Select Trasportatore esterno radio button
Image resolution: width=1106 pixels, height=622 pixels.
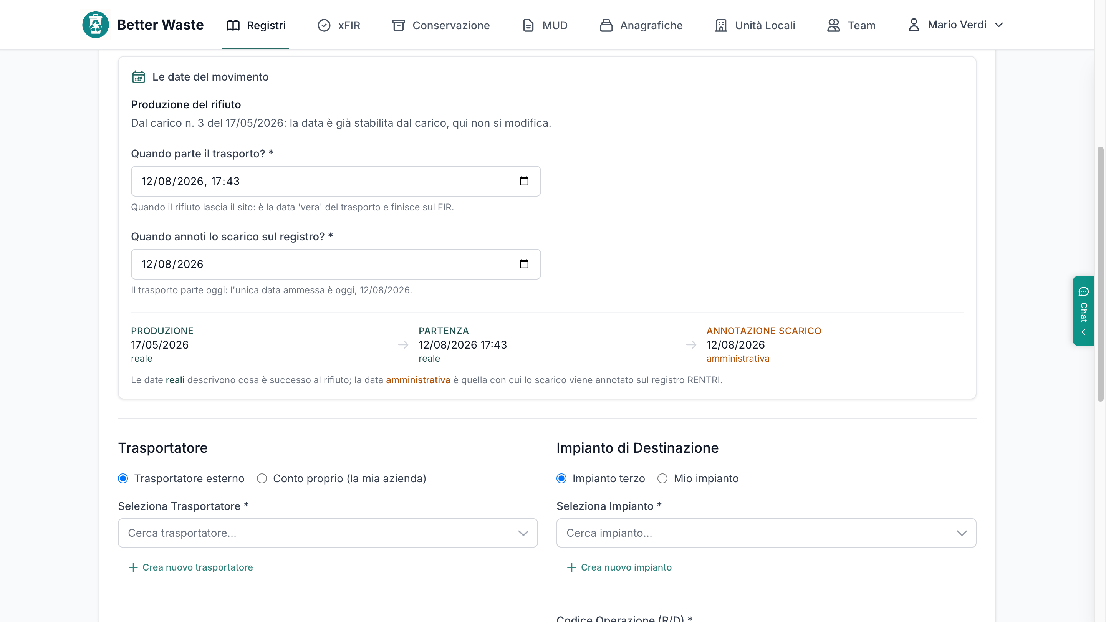point(123,479)
